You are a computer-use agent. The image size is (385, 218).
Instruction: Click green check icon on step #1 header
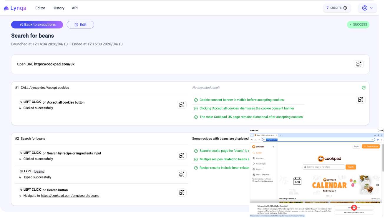[x=364, y=88]
